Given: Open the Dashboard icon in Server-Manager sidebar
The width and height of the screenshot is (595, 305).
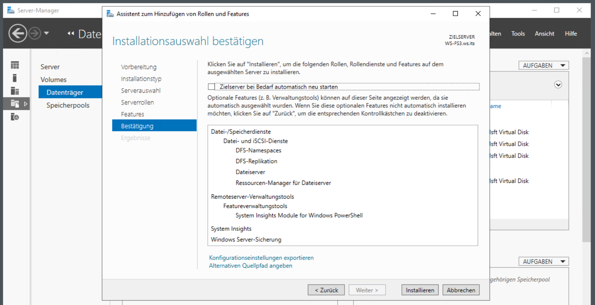Looking at the screenshot, I should coord(15,65).
